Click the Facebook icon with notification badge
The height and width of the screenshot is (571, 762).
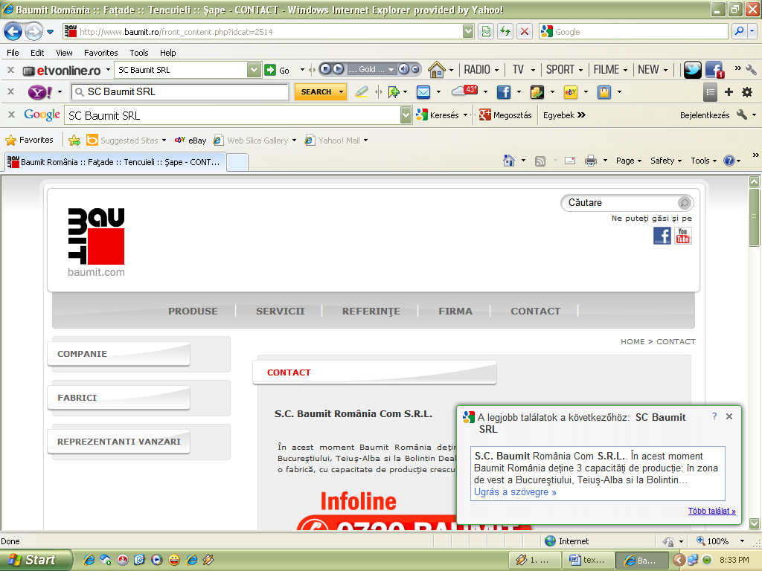pos(715,70)
